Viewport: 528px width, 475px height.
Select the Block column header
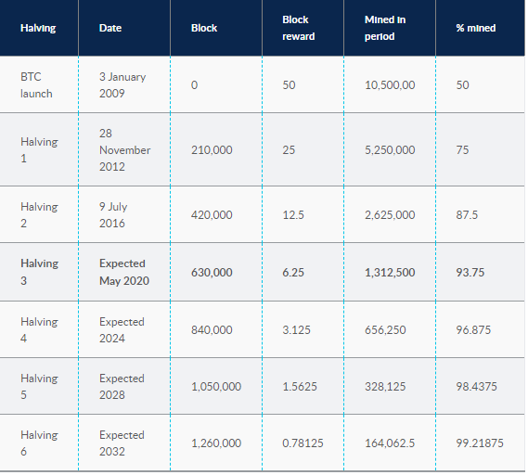pyautogui.click(x=204, y=28)
